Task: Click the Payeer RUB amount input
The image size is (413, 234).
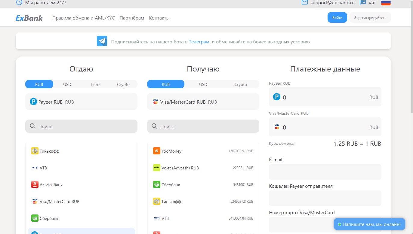Action: click(325, 97)
